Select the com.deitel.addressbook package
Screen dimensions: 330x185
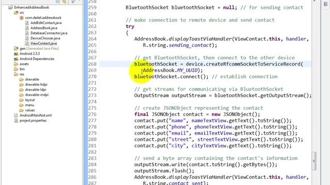click(43, 17)
